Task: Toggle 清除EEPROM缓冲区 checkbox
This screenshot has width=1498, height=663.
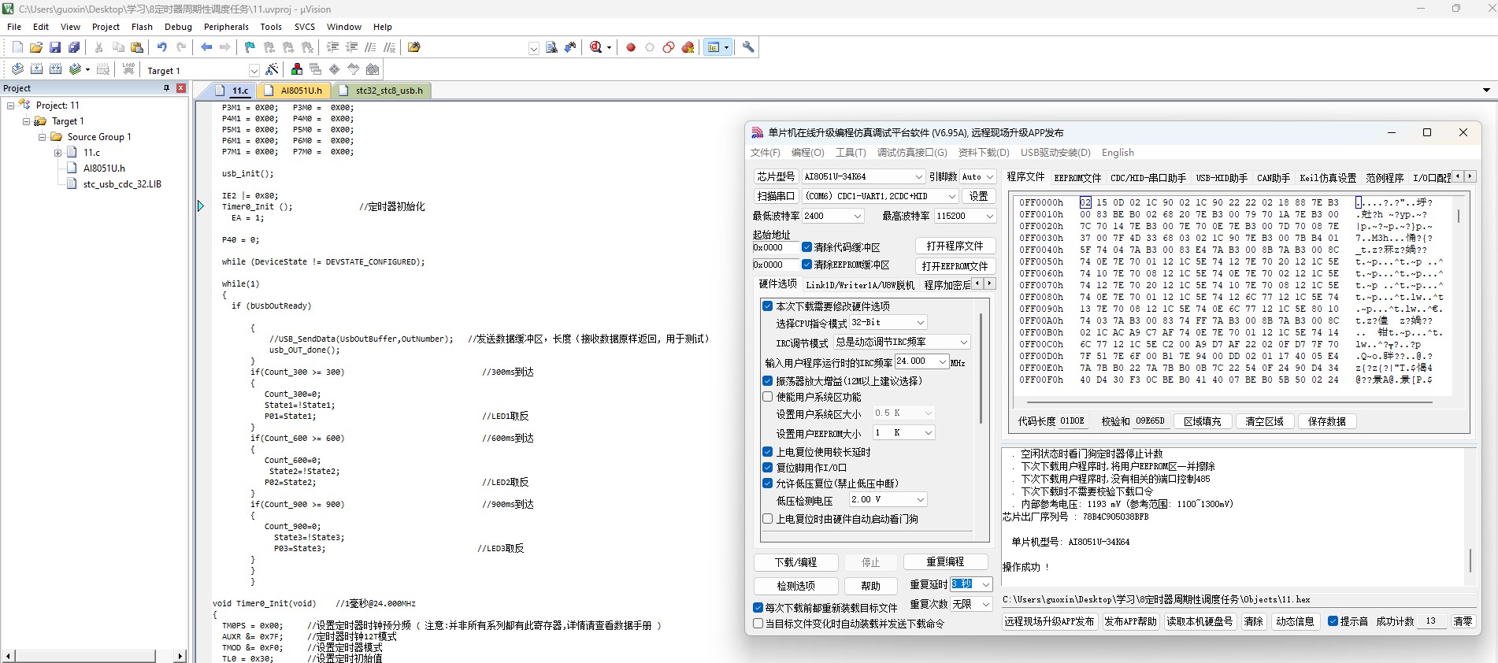Action: [807, 265]
